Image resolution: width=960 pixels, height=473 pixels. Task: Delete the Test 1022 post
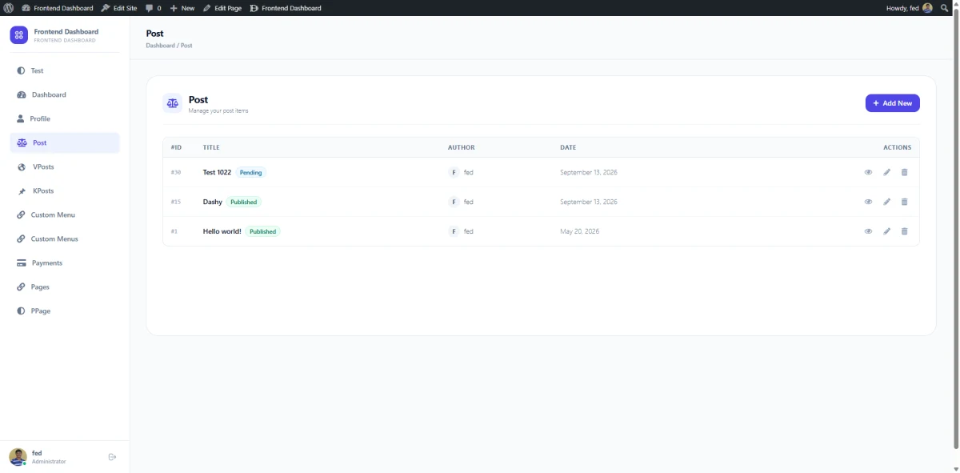[905, 172]
